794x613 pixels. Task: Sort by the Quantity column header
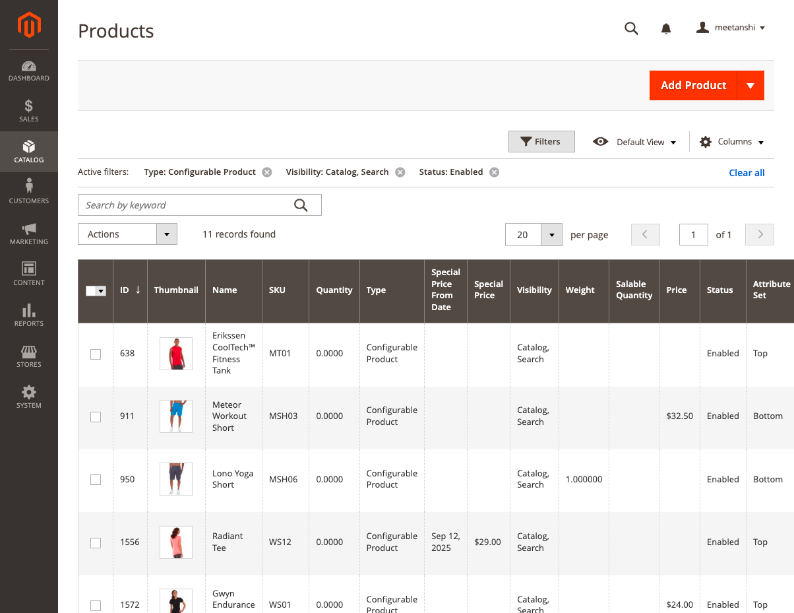tap(334, 290)
